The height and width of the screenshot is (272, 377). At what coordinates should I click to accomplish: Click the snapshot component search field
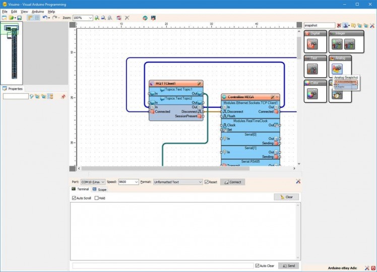point(319,25)
